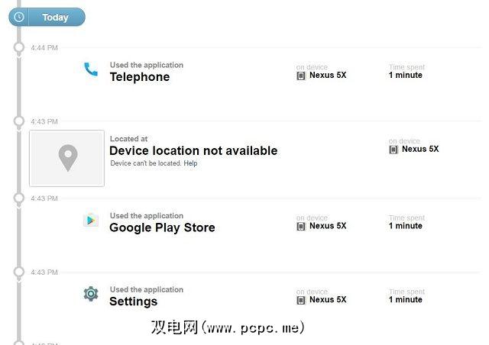The height and width of the screenshot is (345, 489).
Task: Click the Telephone application title
Action: point(140,77)
